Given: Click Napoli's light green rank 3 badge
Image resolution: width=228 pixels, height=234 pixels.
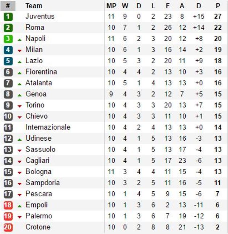Looking at the screenshot, I should (8, 39).
